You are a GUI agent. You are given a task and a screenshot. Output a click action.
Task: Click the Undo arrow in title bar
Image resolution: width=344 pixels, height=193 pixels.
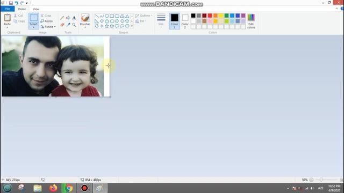pos(17,3)
